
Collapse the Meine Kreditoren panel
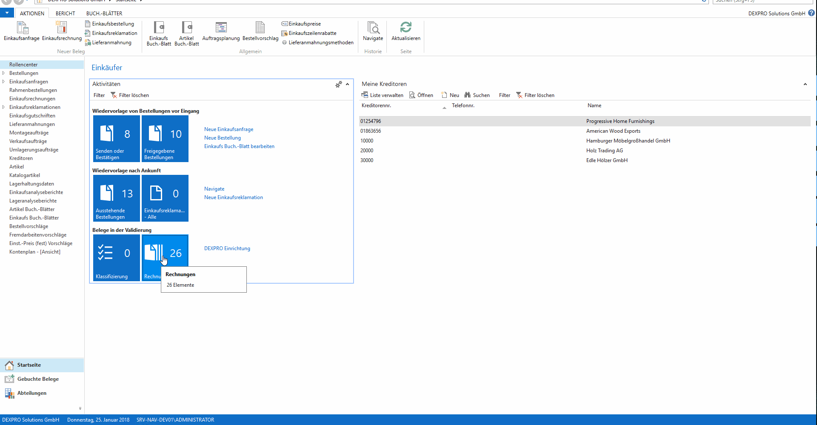805,84
